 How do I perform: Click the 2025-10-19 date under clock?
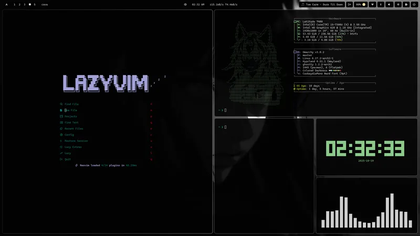(x=366, y=161)
